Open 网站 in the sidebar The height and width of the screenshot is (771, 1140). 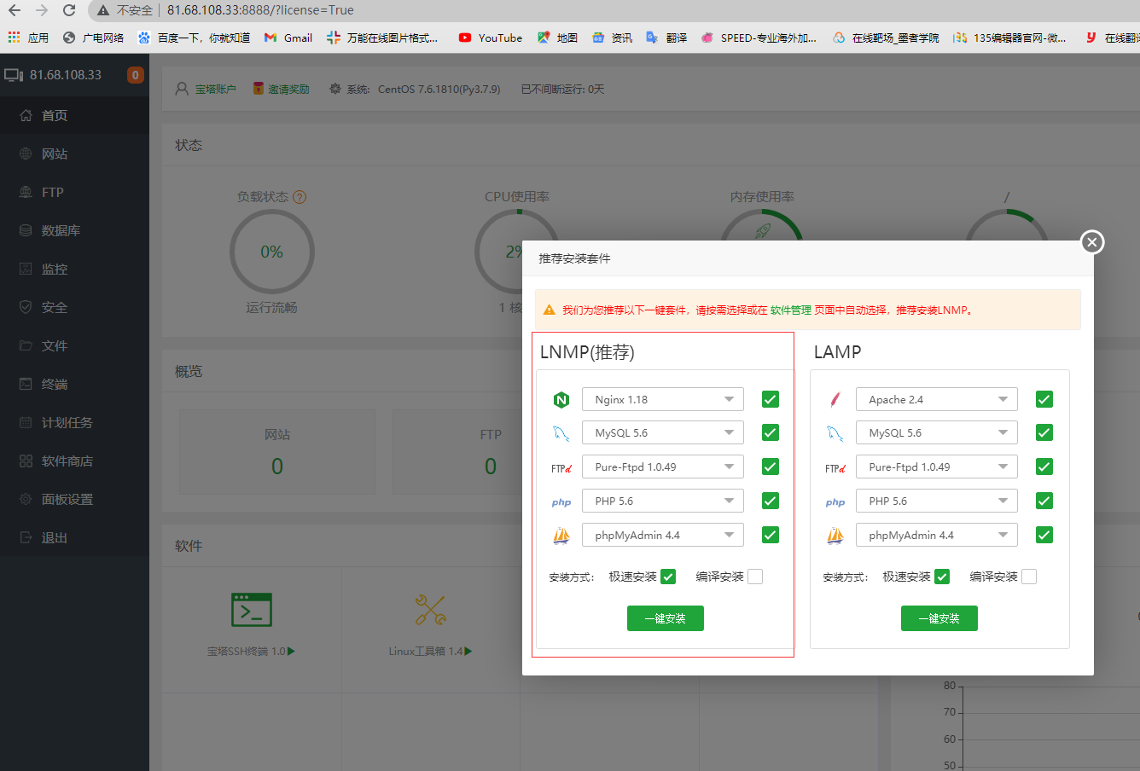74,154
